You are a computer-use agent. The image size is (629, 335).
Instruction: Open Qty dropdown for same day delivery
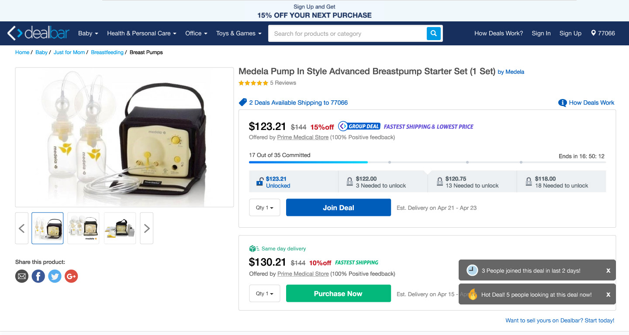click(264, 294)
